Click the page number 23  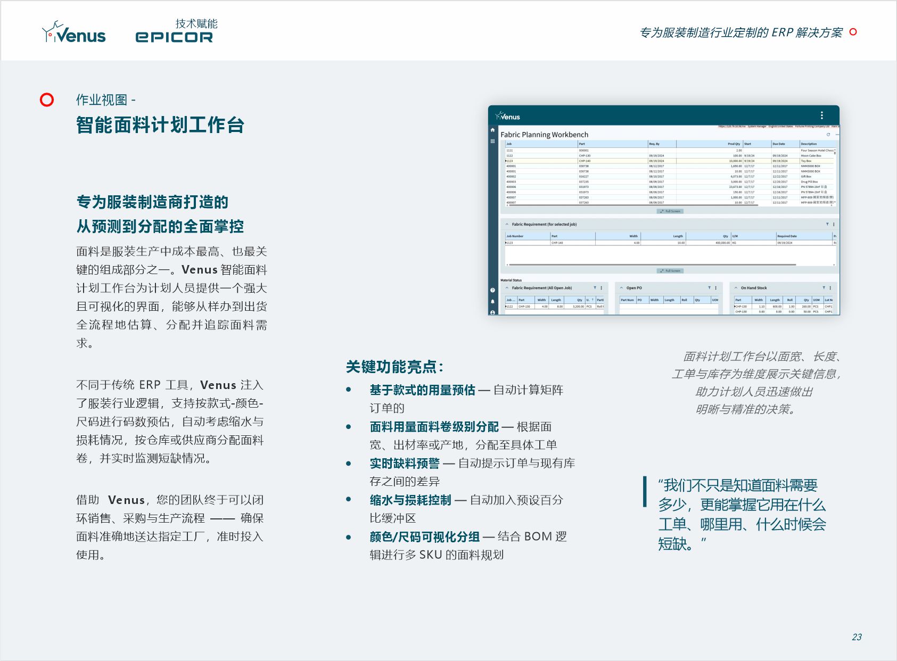pyautogui.click(x=857, y=637)
